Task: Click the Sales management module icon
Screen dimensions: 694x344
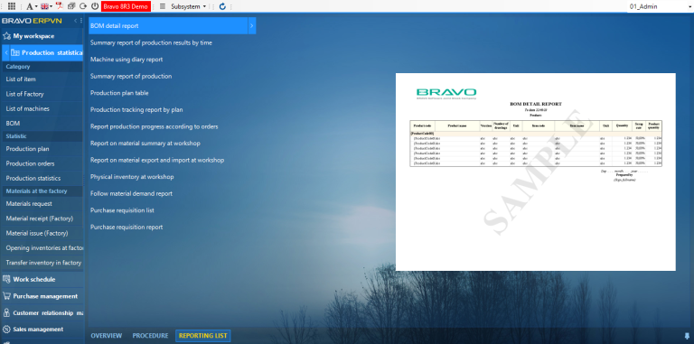Action: click(x=6, y=330)
